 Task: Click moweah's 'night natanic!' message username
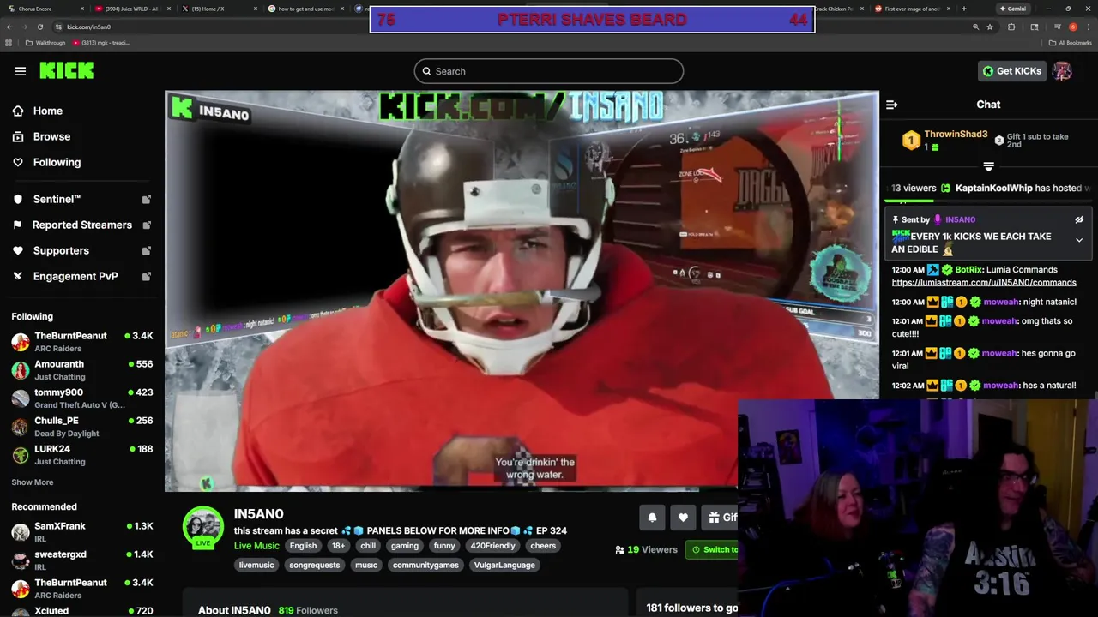1000,302
